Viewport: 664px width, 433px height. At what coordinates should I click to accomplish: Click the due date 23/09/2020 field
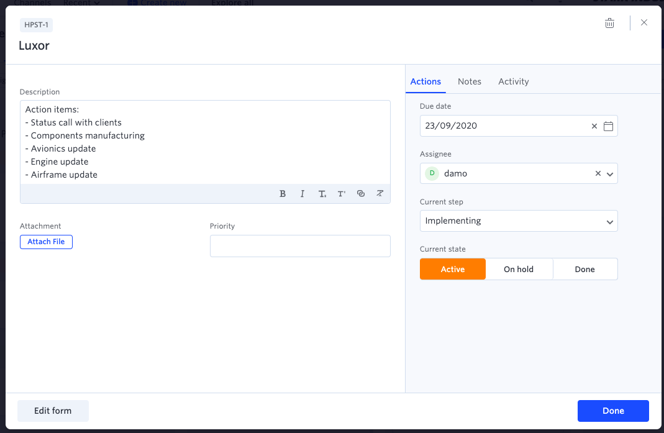pos(519,126)
